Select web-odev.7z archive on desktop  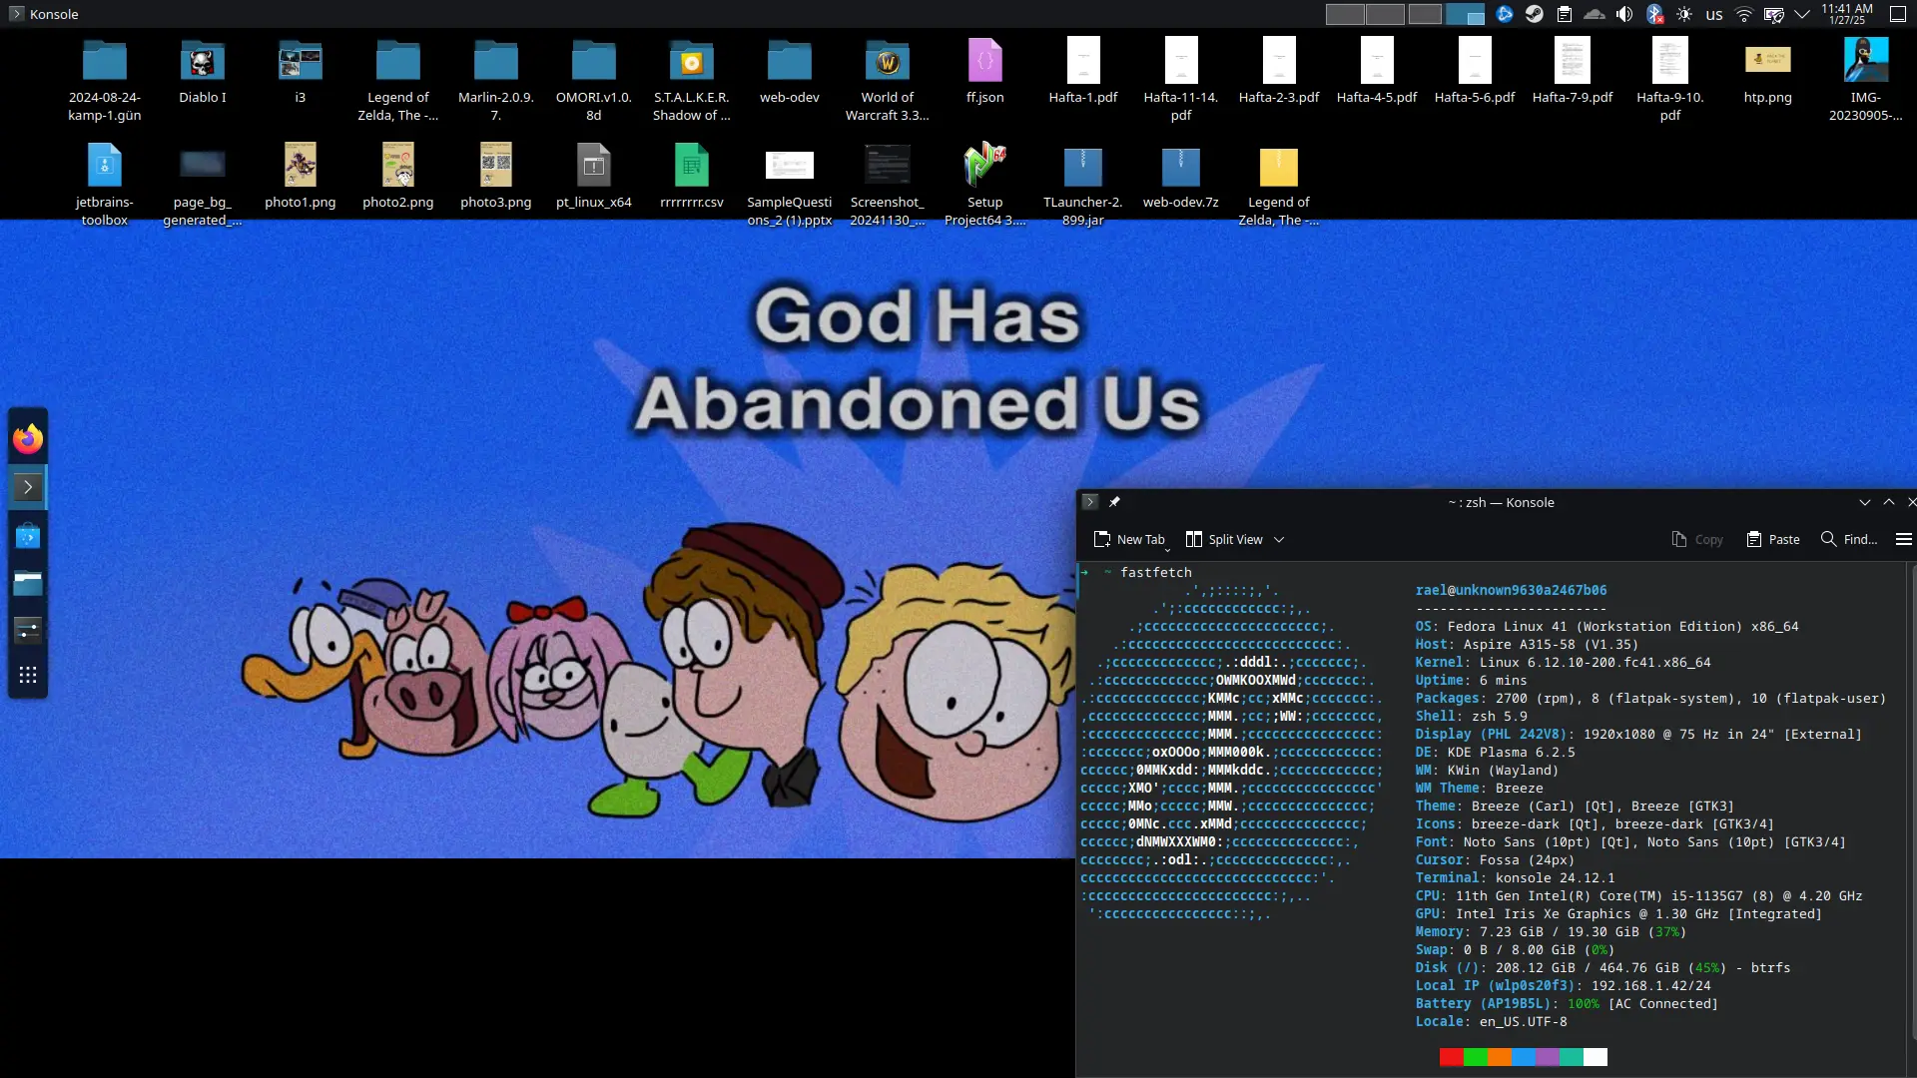1181,177
